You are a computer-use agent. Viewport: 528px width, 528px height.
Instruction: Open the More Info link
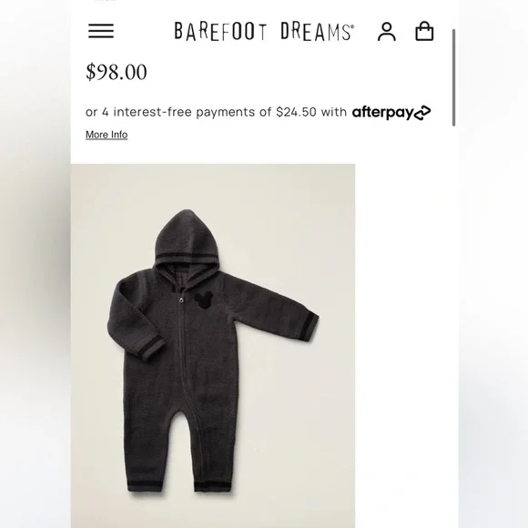(107, 135)
